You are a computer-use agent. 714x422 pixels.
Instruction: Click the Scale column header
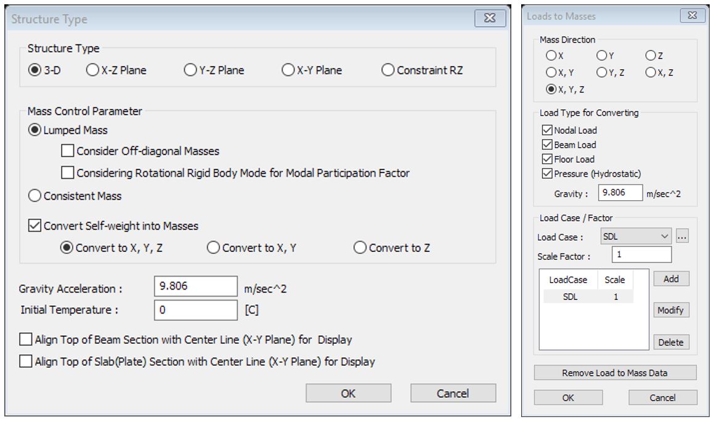[615, 280]
